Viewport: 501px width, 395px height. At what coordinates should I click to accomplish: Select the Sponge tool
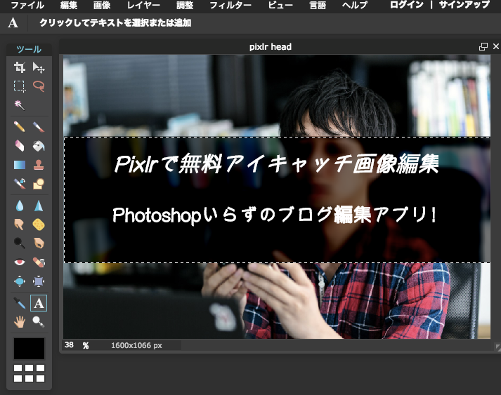(x=39, y=225)
